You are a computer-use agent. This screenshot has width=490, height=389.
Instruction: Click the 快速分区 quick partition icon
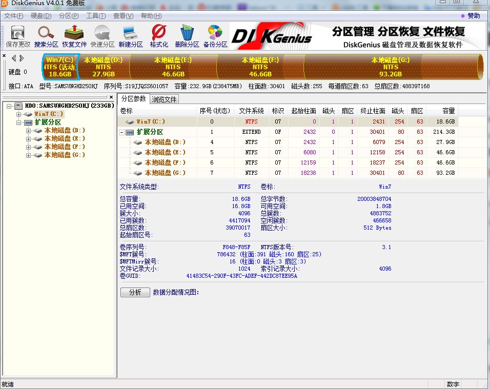point(103,36)
